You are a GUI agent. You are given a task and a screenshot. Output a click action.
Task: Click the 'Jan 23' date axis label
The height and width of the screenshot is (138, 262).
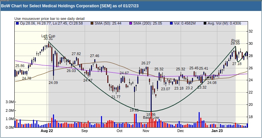click(x=217, y=131)
